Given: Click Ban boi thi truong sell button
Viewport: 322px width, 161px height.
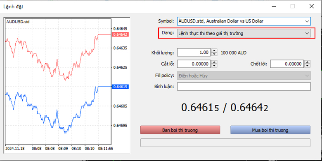Looking at the screenshot, I should click(x=180, y=130).
